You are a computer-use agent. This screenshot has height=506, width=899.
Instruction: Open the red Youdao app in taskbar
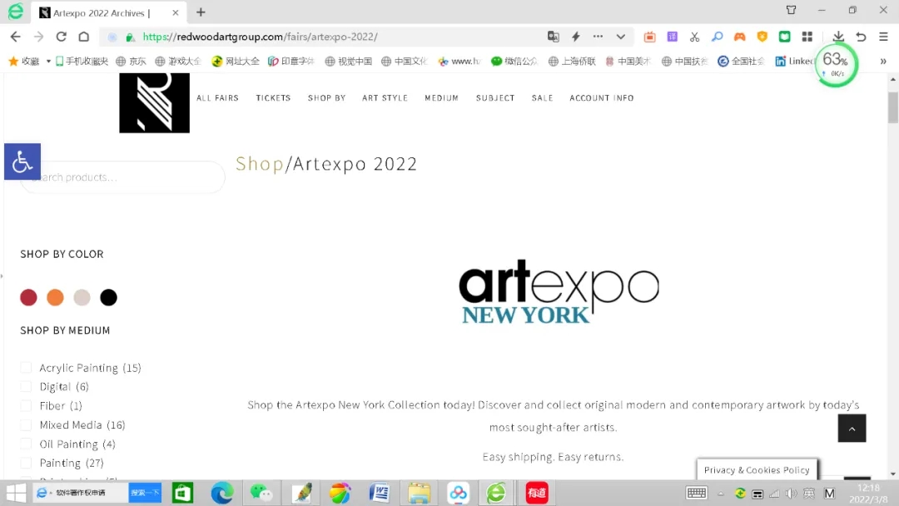point(537,493)
